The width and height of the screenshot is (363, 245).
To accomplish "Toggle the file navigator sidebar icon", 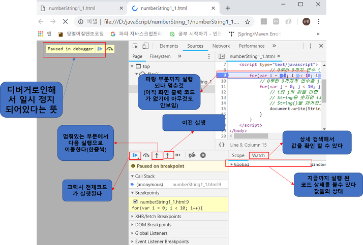I will click(222, 56).
